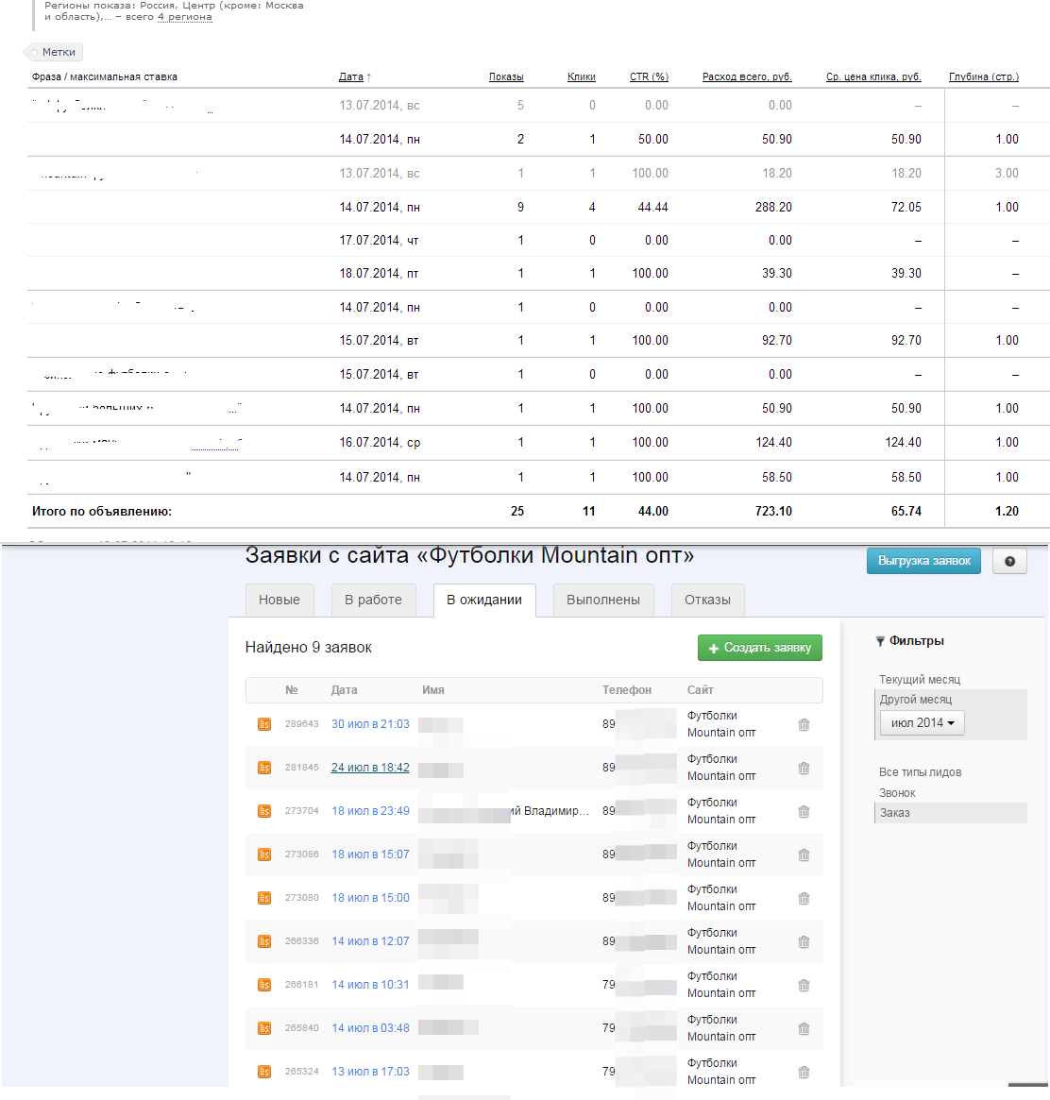Open request dated 18 июл в 15:00
Viewport: 1050px width, 1100px height.
click(370, 898)
